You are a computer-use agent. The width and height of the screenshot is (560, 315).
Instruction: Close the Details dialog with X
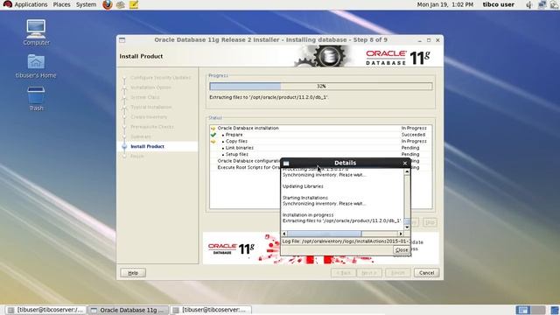click(x=404, y=164)
